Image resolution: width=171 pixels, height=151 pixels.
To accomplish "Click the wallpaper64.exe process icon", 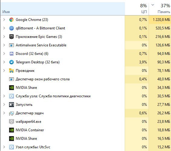I will 12,122.
